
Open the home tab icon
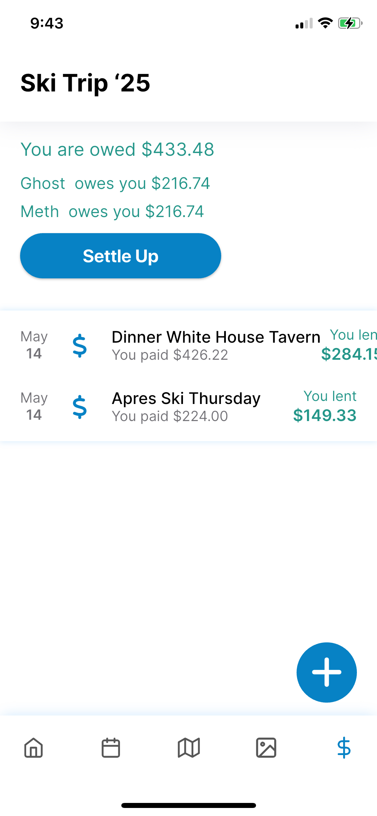34,748
